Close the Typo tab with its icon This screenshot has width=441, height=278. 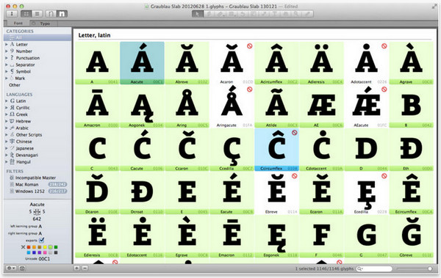pyautogui.click(x=34, y=23)
